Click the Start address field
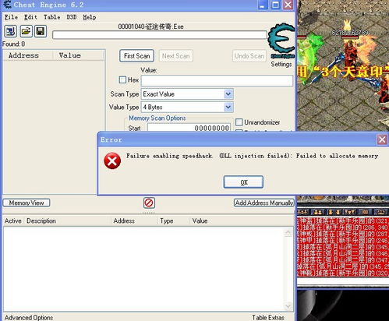 [189, 128]
